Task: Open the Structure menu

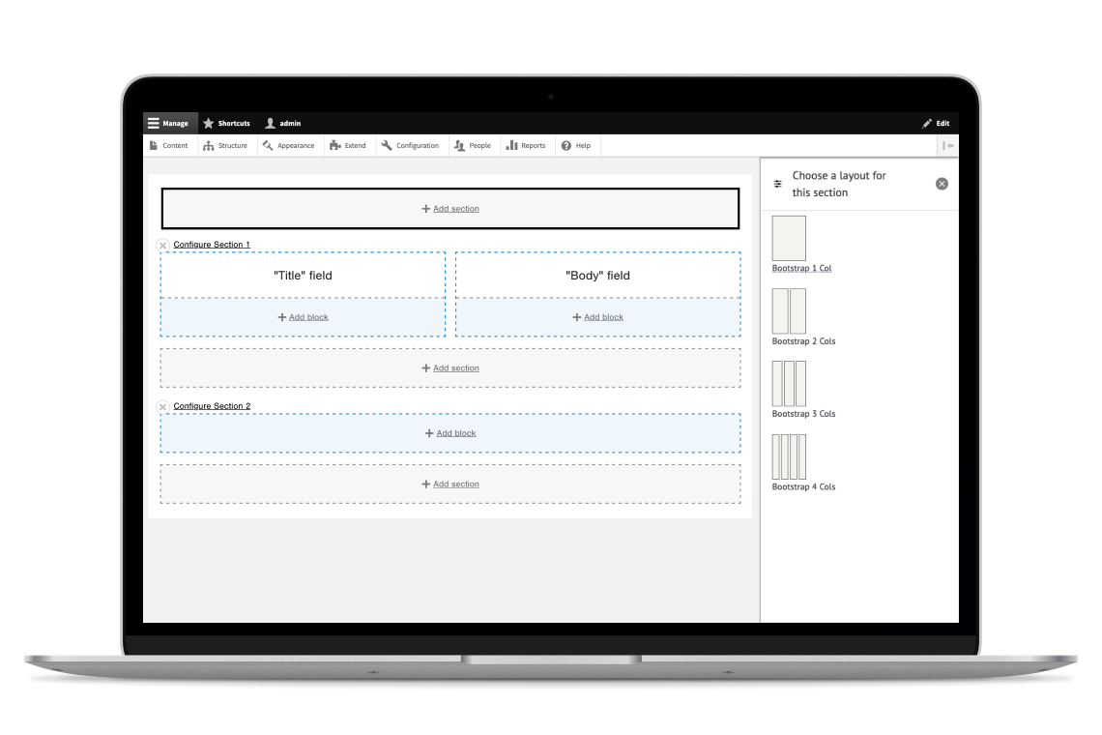Action: [226, 146]
